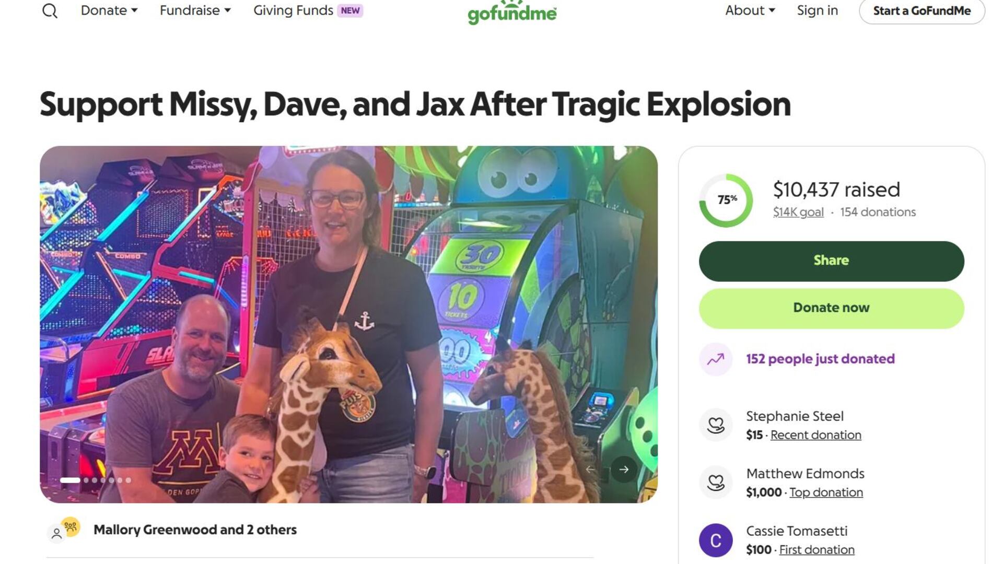1003x564 pixels.
Task: Open the Sign in page
Action: (817, 10)
